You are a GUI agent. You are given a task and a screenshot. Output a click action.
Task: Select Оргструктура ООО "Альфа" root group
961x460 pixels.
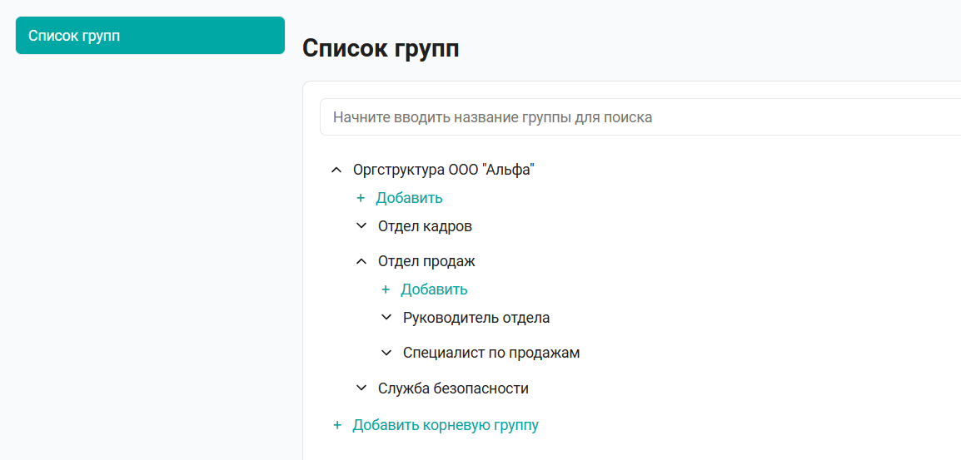tap(445, 171)
